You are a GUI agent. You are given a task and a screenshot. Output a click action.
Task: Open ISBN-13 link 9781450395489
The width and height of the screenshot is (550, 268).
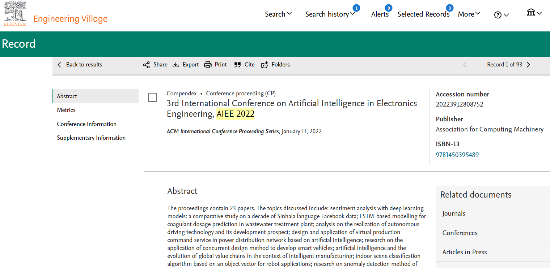tap(457, 155)
